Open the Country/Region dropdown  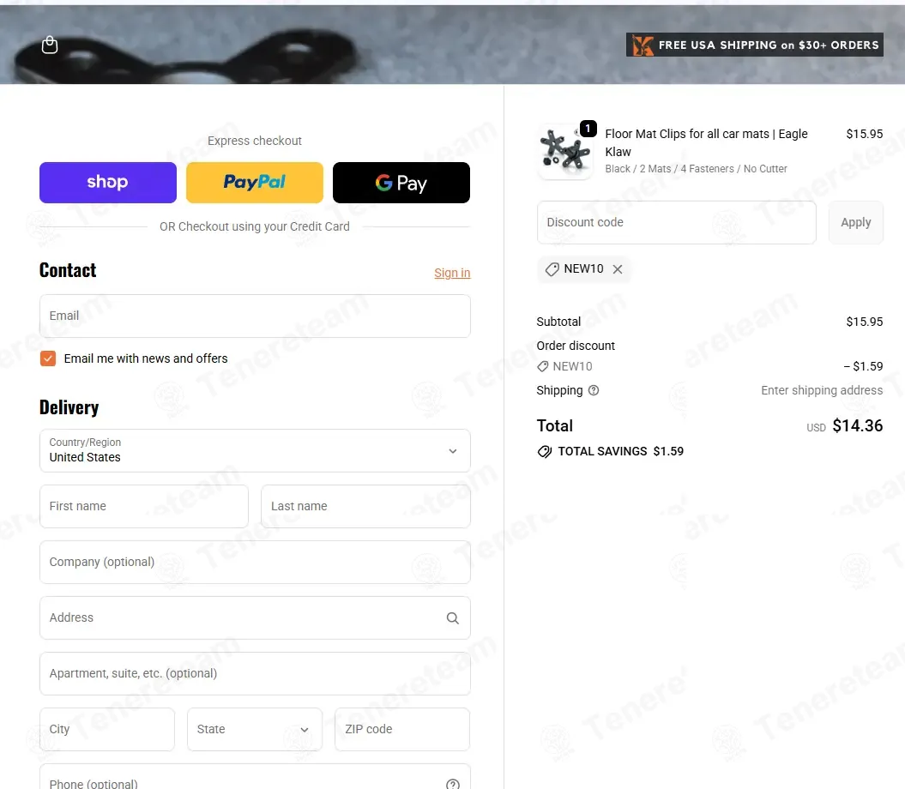tap(255, 450)
